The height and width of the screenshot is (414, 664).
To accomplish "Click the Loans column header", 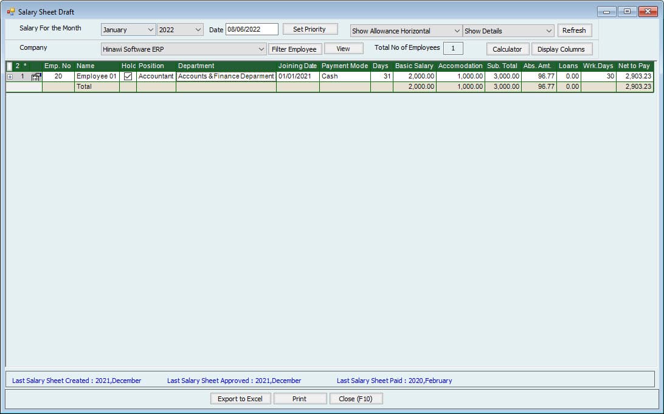I will pyautogui.click(x=569, y=66).
